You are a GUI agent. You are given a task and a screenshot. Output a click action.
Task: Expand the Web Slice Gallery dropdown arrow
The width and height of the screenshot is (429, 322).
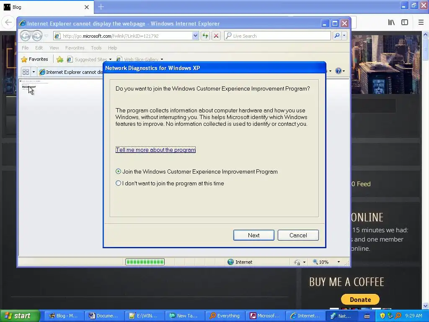pos(162,60)
